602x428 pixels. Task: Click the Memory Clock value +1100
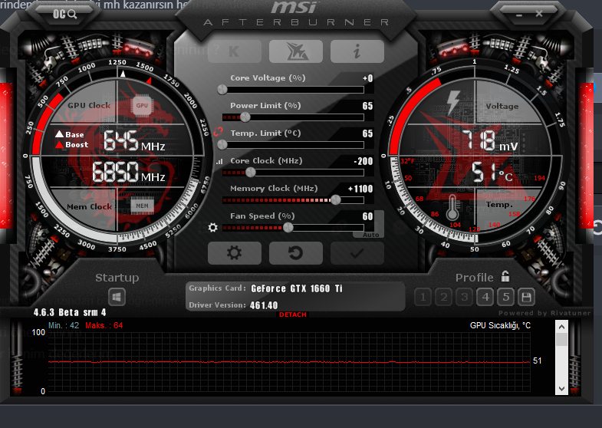360,189
